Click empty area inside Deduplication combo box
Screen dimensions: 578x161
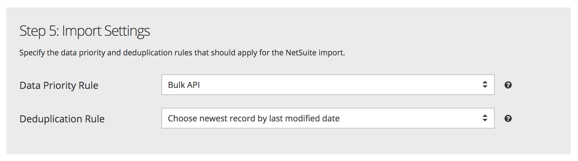pyautogui.click(x=404, y=118)
